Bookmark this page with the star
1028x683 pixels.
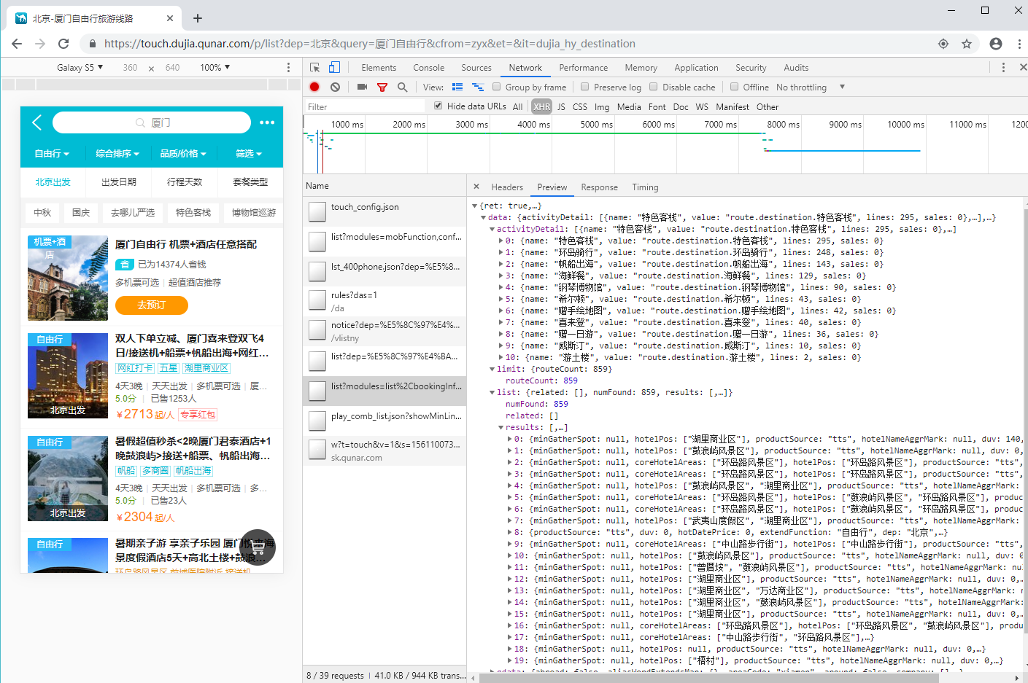[967, 44]
